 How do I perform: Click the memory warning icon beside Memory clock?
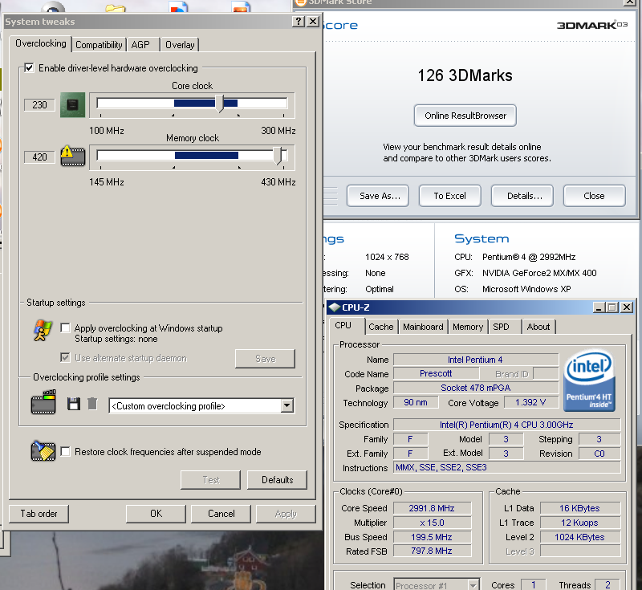[x=73, y=157]
